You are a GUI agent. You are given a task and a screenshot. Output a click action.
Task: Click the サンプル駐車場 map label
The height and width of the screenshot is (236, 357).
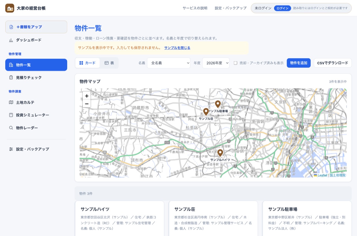[219, 111]
